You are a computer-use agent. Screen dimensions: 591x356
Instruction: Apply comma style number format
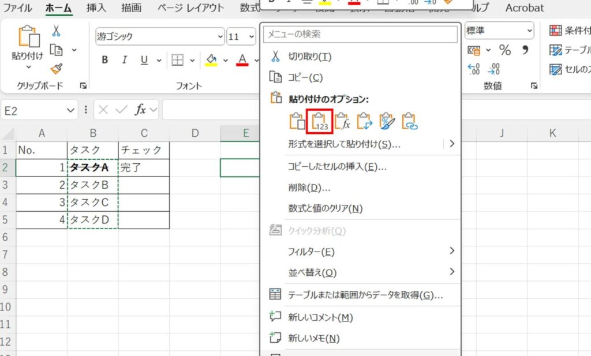(525, 50)
